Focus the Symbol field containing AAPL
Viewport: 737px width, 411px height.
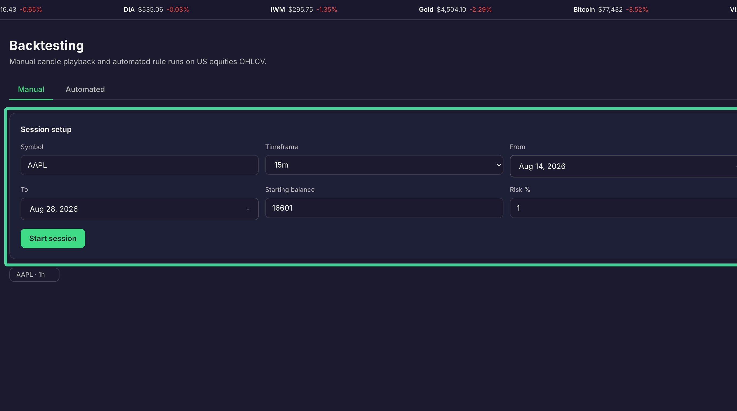(x=139, y=165)
